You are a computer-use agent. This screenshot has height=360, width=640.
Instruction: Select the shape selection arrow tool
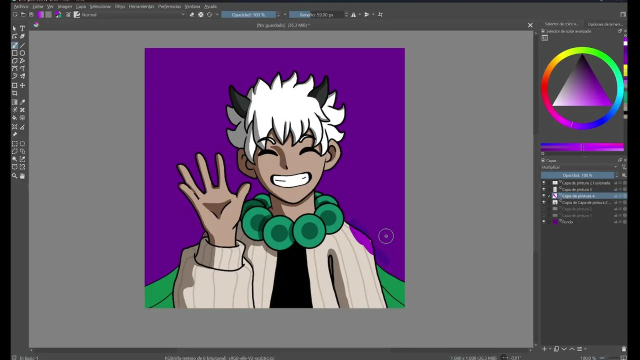click(14, 28)
